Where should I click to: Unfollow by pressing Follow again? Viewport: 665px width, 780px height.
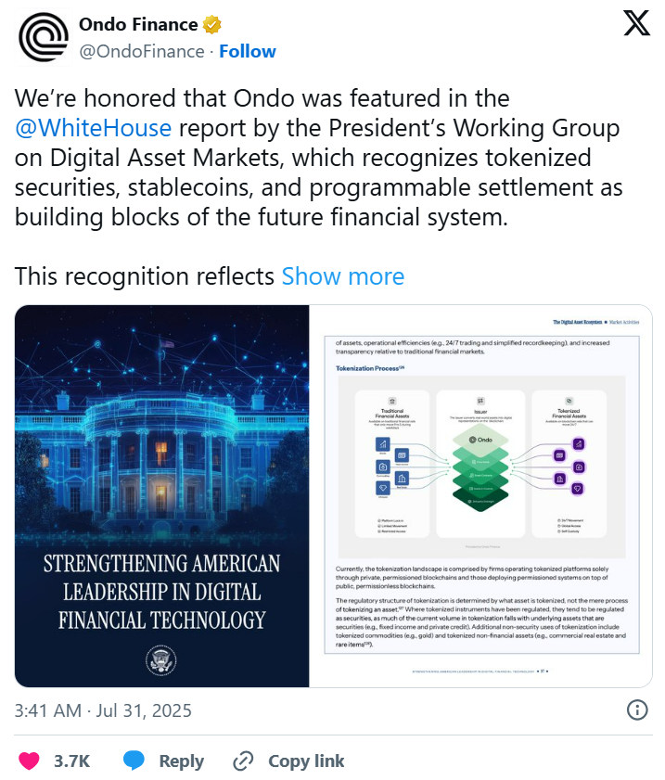248,51
